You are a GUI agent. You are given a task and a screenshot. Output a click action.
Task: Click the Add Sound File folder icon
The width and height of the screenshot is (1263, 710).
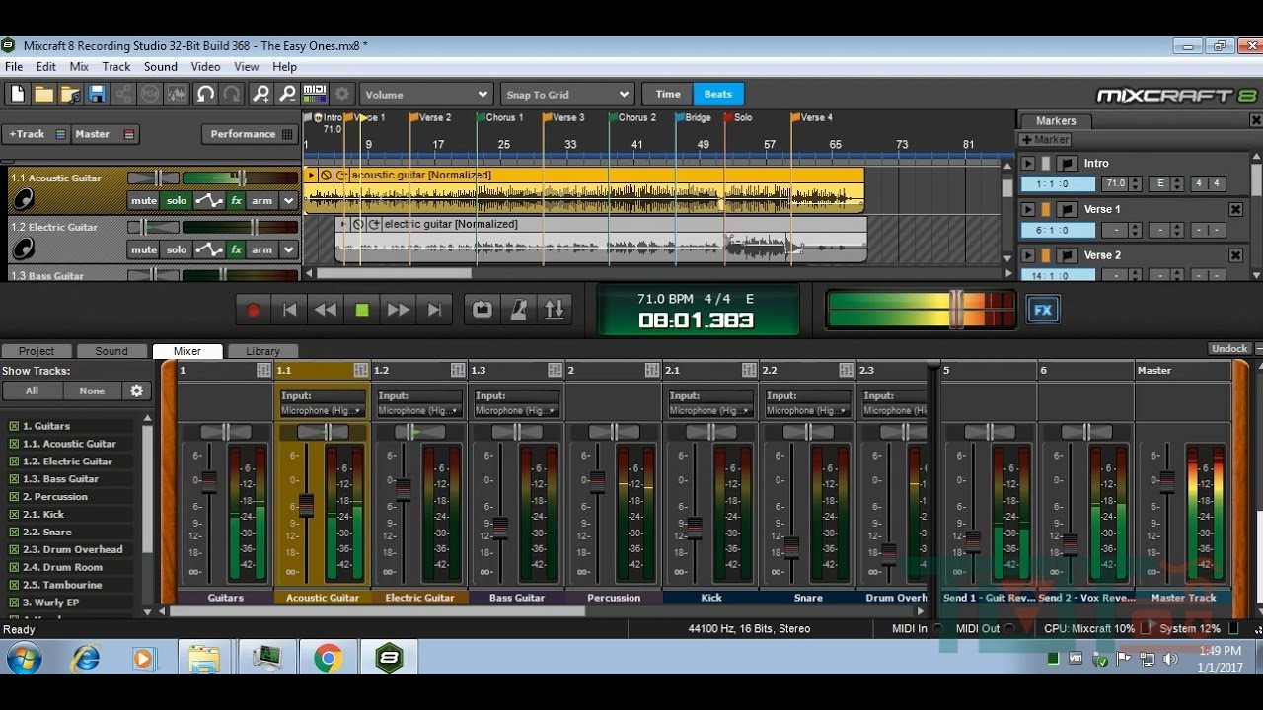(70, 95)
